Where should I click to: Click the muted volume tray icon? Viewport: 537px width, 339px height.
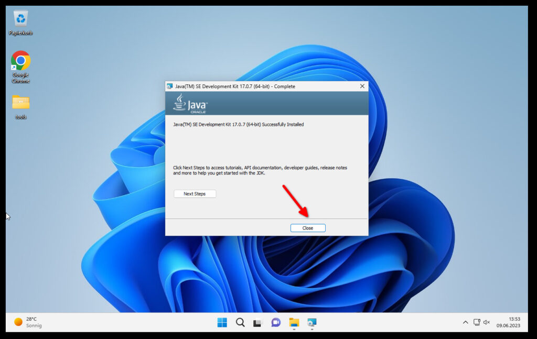click(487, 322)
